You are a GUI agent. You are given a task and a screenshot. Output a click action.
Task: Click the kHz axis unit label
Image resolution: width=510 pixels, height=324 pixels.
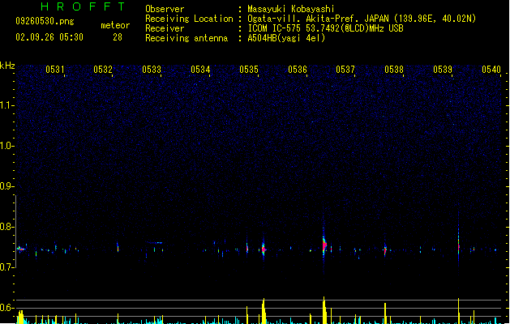coord(7,66)
